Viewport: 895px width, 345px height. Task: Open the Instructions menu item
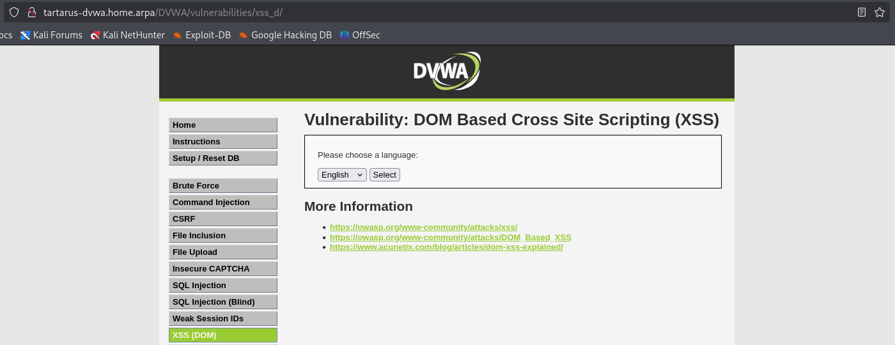click(223, 142)
